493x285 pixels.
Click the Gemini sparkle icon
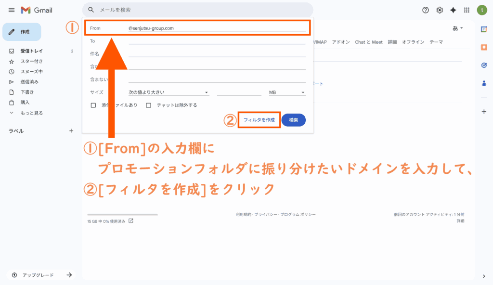point(453,10)
